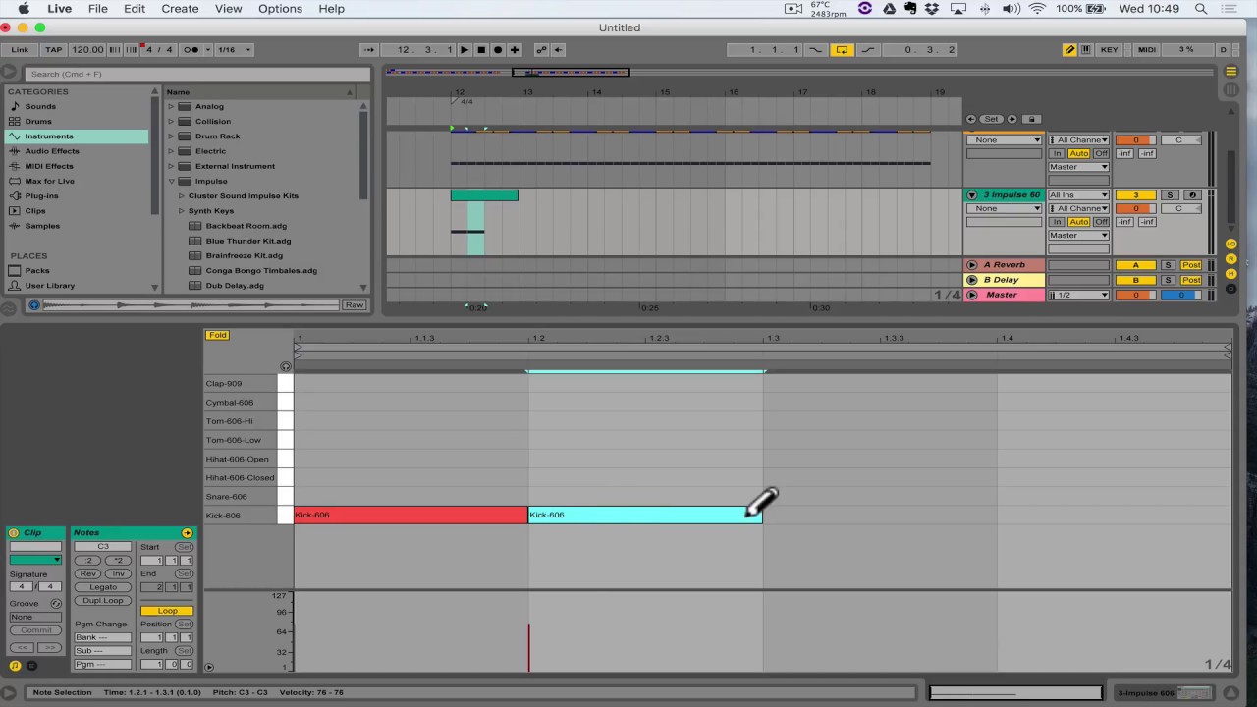This screenshot has height=707, width=1257.
Task: Activate Punch-Out switch
Action: coord(869,50)
